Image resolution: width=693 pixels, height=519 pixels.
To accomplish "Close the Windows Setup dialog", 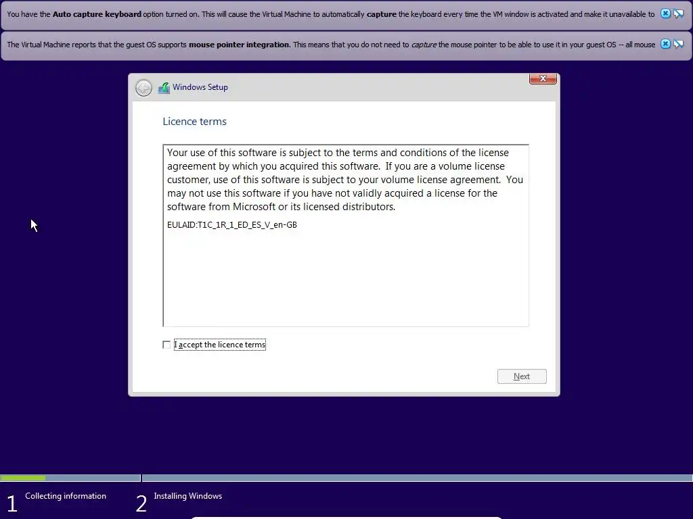I will (543, 78).
